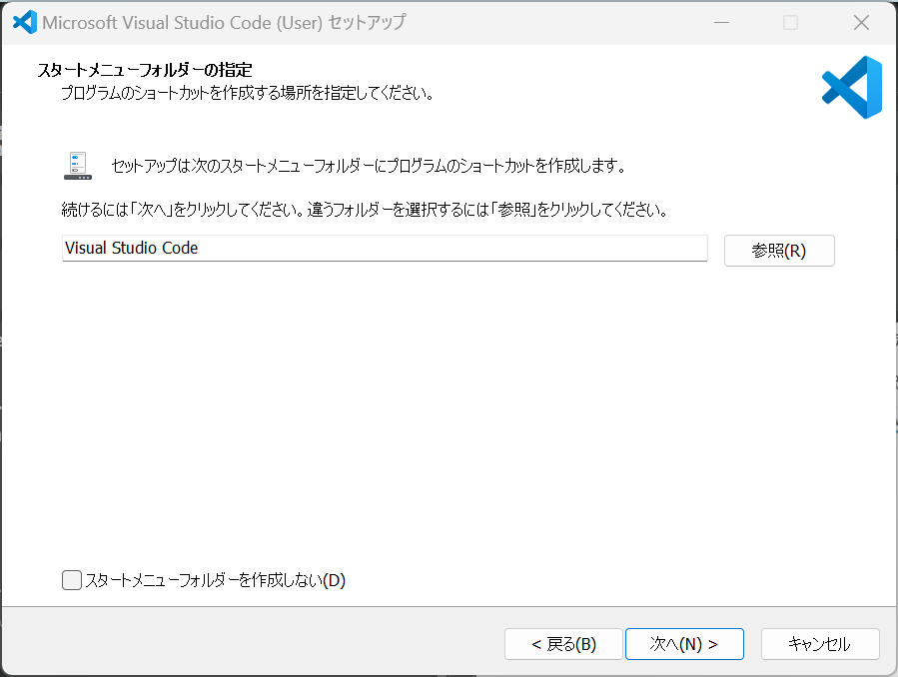Go back using the 戻る(B) button
Image resolution: width=898 pixels, height=677 pixels.
click(563, 644)
